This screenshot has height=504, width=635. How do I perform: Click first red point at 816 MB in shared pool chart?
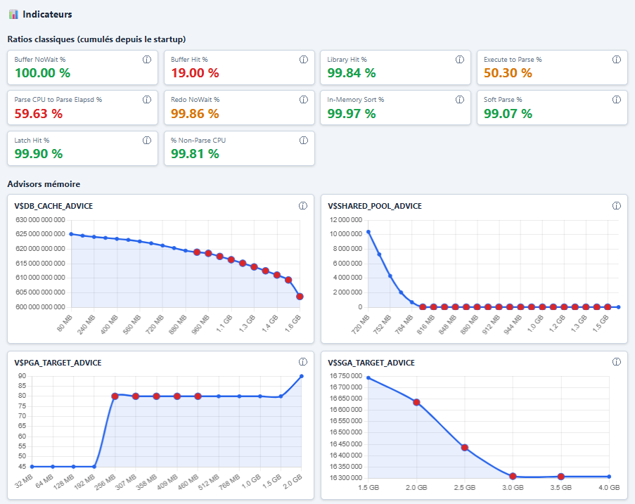pyautogui.click(x=423, y=307)
